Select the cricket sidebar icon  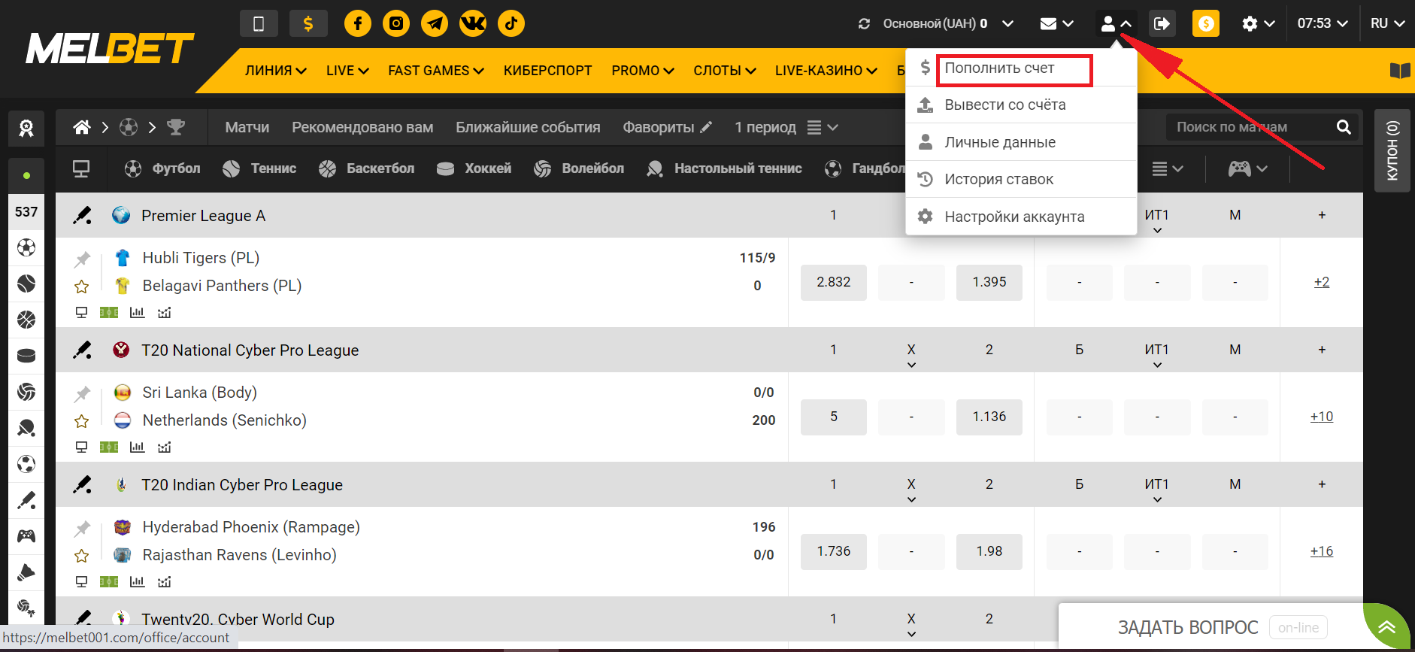pos(26,500)
